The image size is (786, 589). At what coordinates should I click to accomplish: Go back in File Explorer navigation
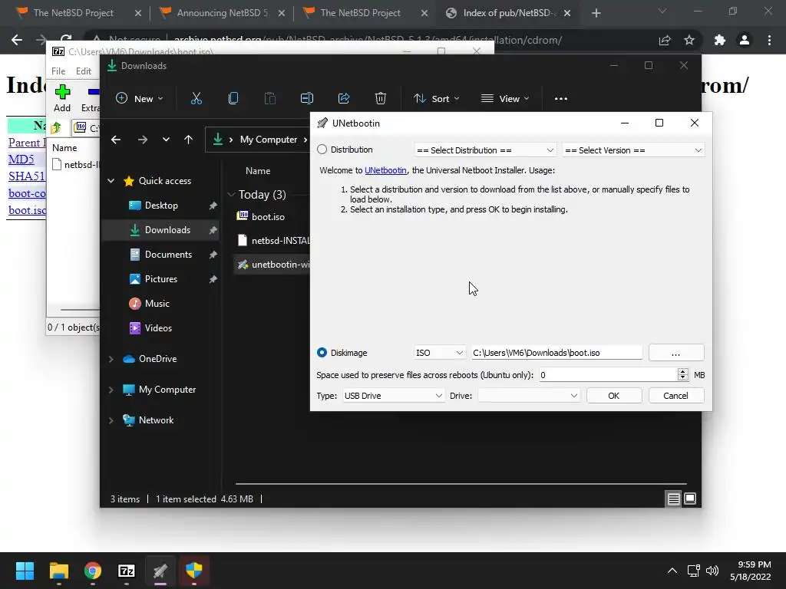click(116, 140)
